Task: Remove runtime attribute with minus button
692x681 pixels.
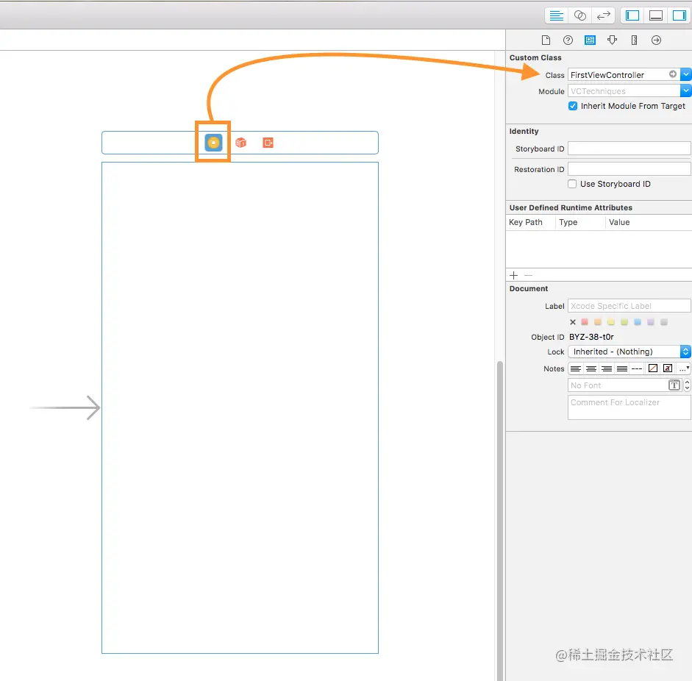Action: [528, 275]
